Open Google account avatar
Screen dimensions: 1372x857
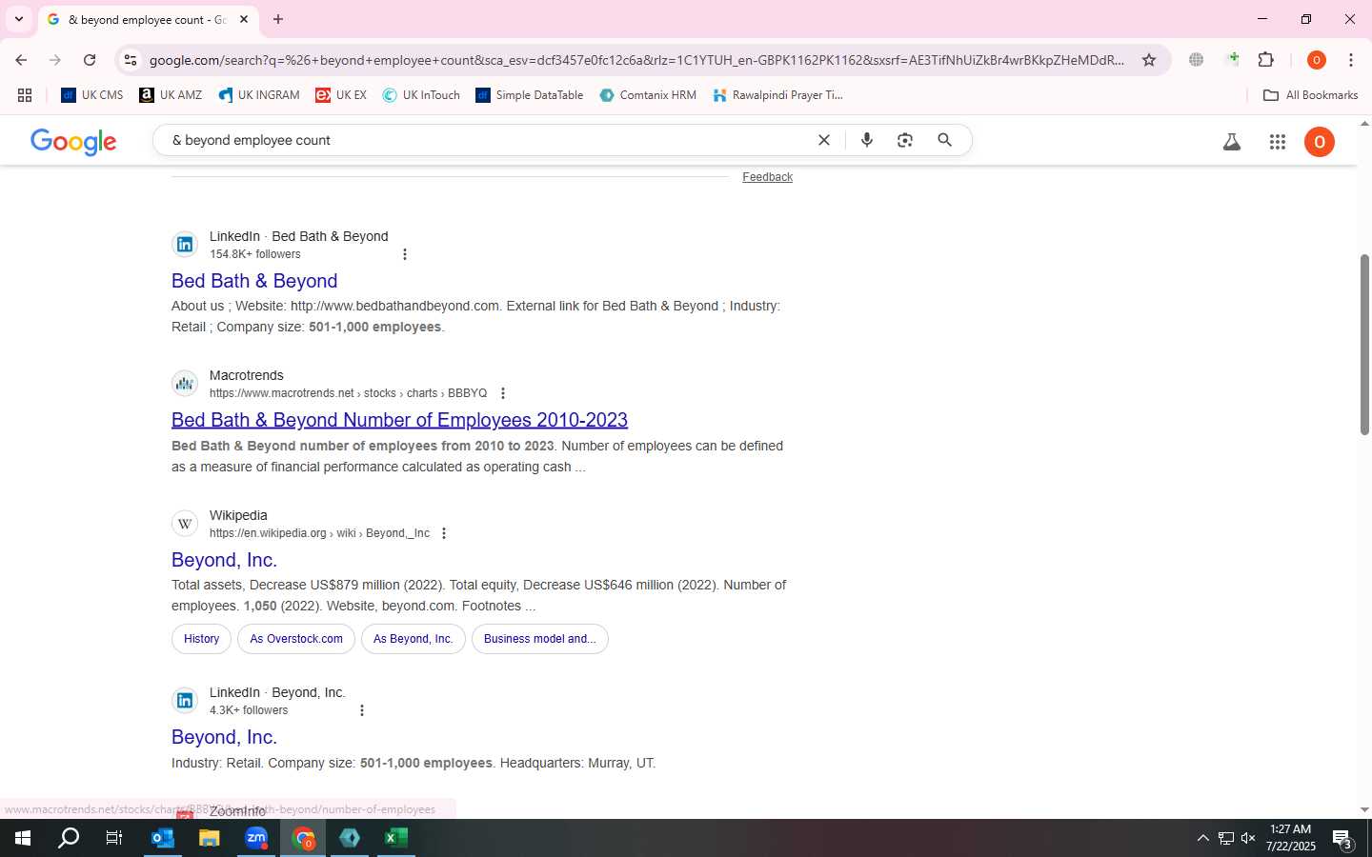(1320, 142)
